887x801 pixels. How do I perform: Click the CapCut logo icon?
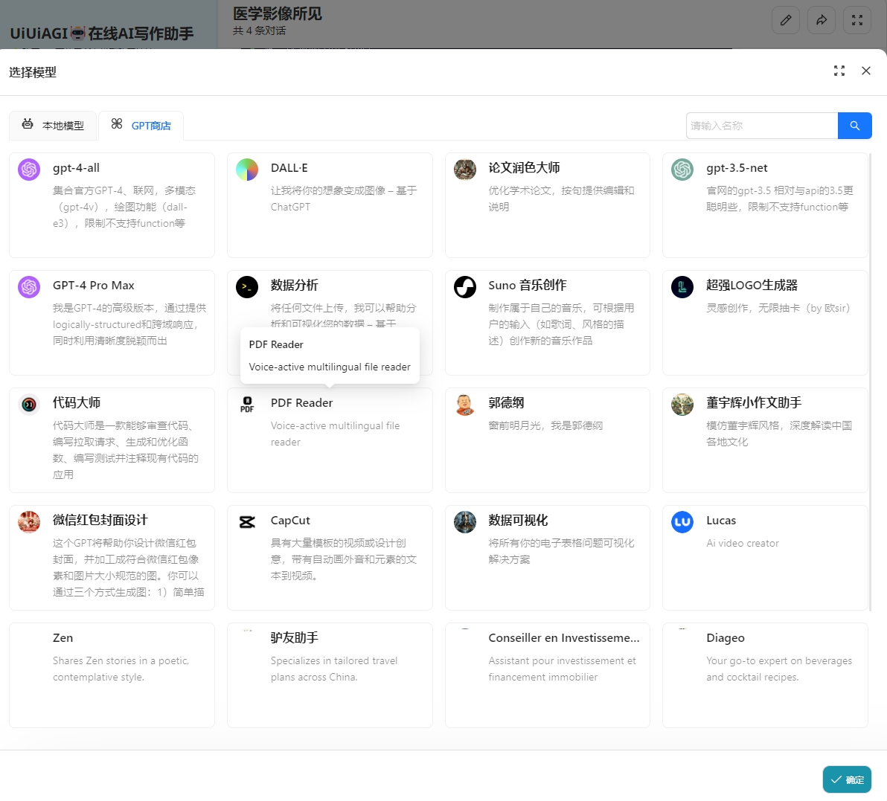(246, 522)
